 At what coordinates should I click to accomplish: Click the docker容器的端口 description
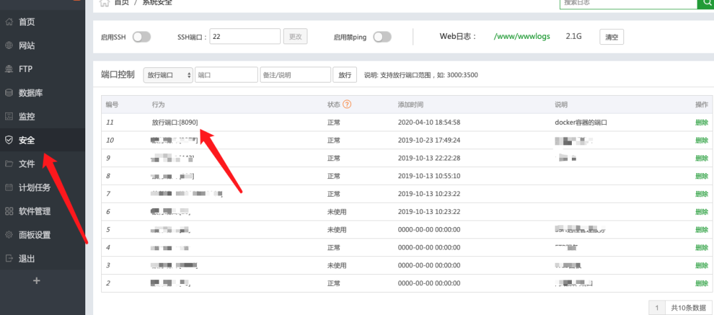click(581, 122)
